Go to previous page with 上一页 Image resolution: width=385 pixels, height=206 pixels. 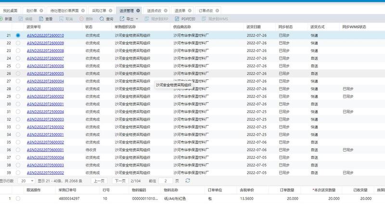pos(99,181)
